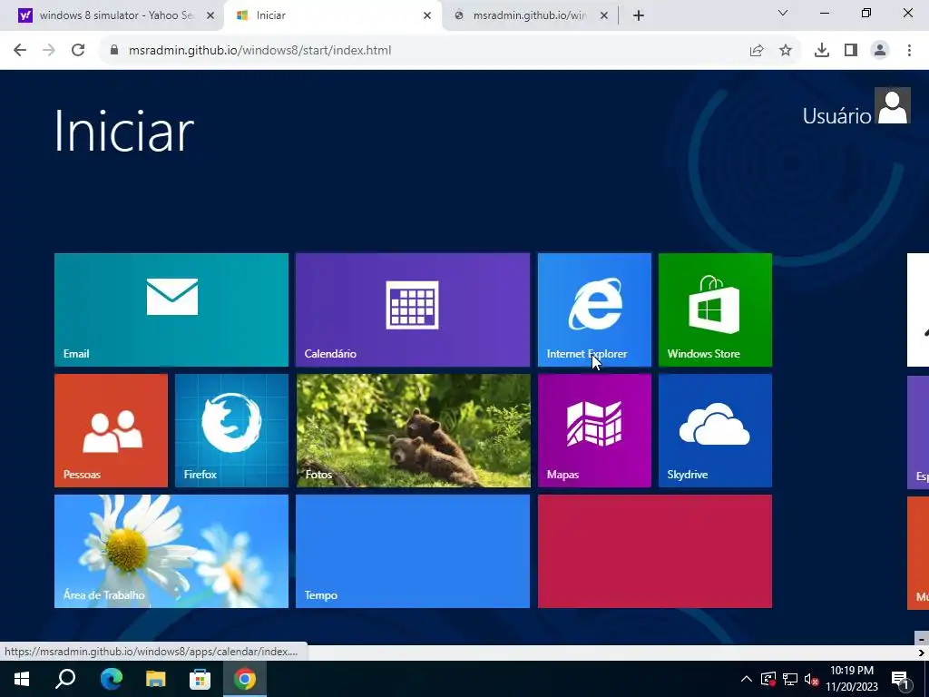Open the Calendário tile
Screen dimensions: 929x697
coord(413,310)
